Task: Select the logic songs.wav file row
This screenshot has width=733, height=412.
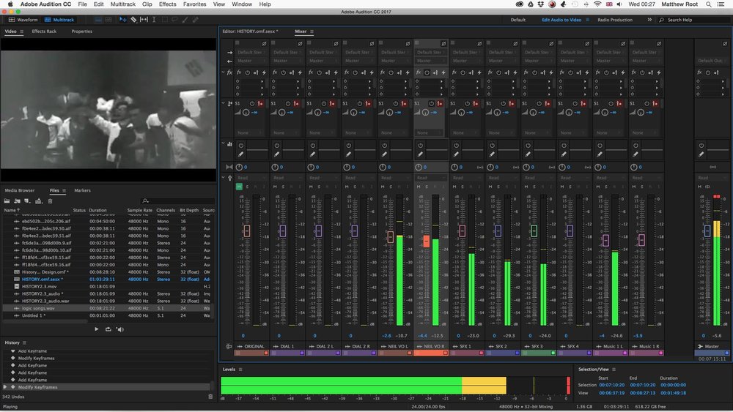Action: coord(107,308)
